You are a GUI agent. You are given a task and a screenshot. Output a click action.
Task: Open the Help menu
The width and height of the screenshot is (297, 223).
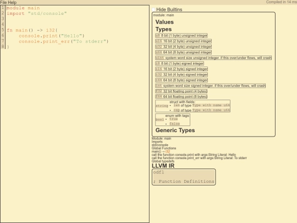click(x=12, y=2)
